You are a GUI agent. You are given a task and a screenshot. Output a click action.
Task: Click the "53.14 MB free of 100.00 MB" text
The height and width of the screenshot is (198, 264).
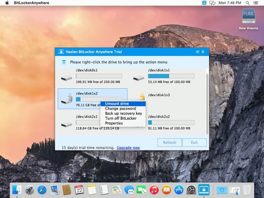pyautogui.click(x=169, y=82)
